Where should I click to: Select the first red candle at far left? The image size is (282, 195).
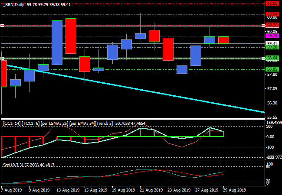coord(4,74)
